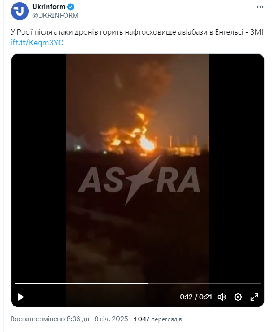Seek on the video progress bar
Viewport: 274px width, 332px height.
tap(138, 283)
